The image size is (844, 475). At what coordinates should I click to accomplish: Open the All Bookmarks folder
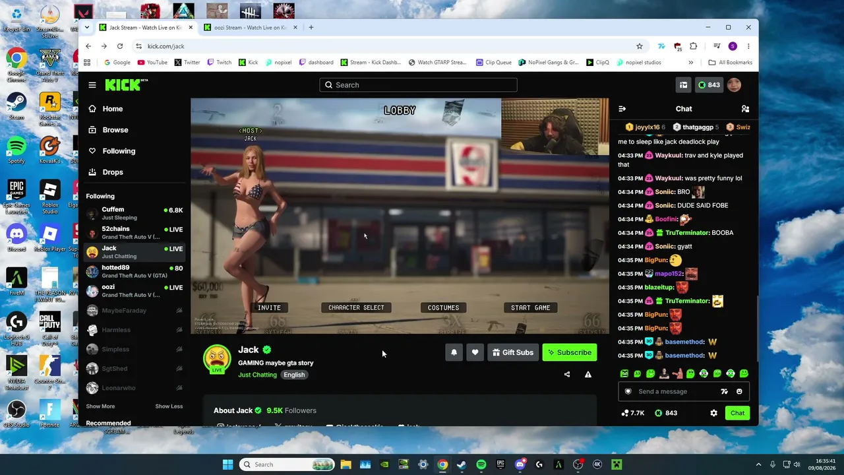pos(730,63)
